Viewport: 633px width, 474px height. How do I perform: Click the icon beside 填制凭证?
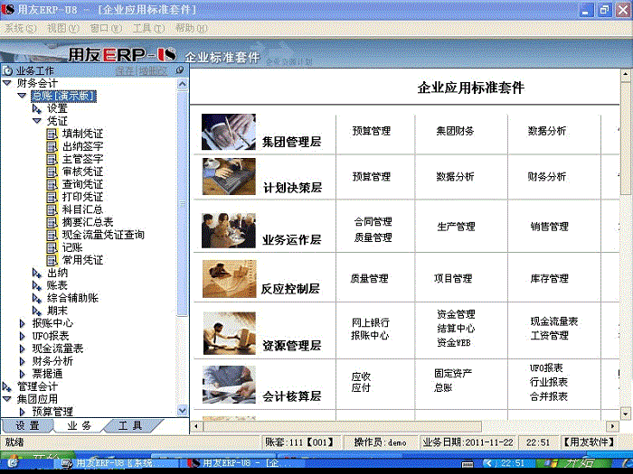[x=52, y=134]
